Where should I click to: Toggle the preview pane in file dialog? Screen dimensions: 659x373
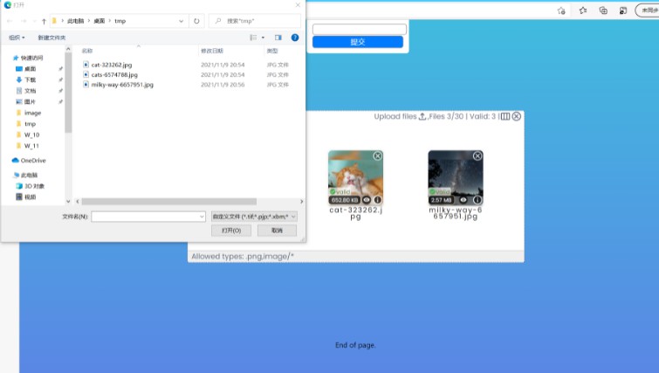point(278,38)
